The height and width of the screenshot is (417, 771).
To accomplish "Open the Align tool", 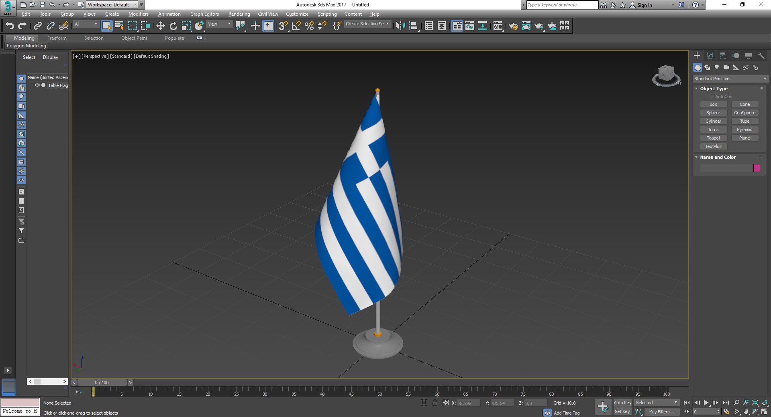I will (x=413, y=26).
